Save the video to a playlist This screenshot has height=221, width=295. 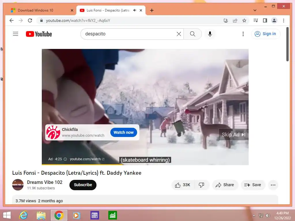(253, 185)
